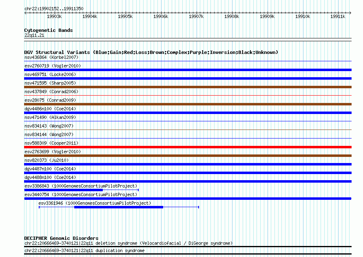Click the esv3361946 1000Genomes variant label
The height and width of the screenshot is (257, 363).
click(95, 203)
